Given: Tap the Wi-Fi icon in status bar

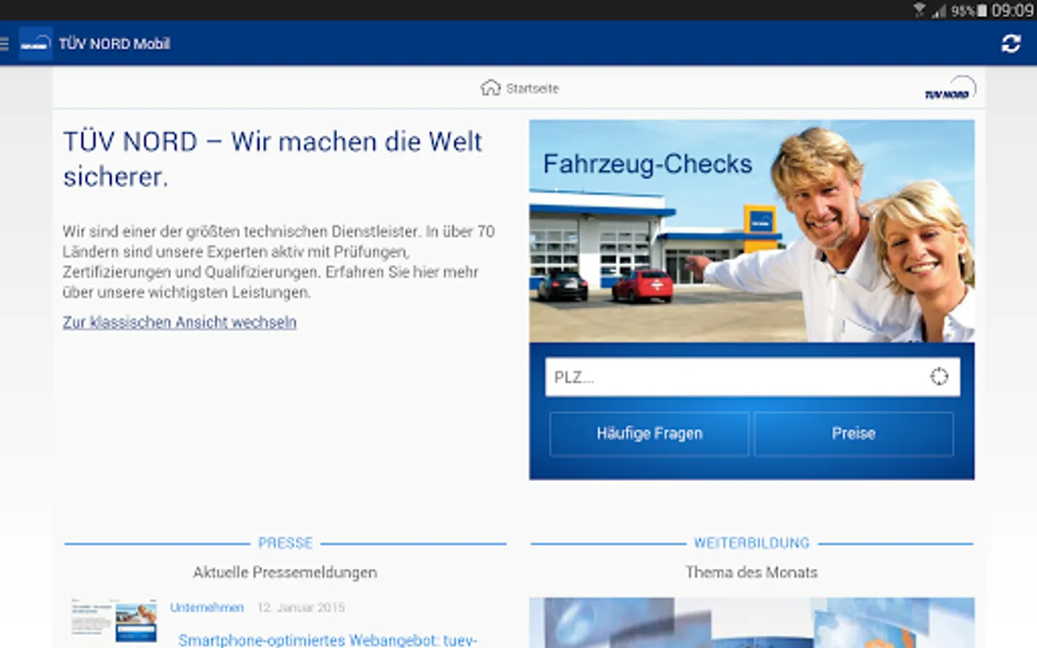Looking at the screenshot, I should click(920, 10).
